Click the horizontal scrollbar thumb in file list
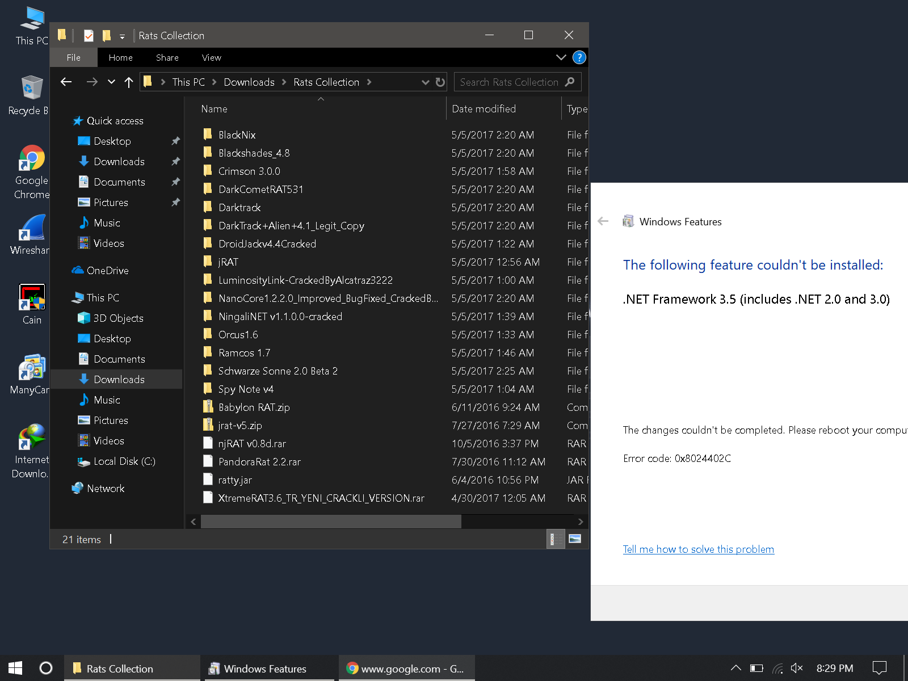Image resolution: width=908 pixels, height=681 pixels. click(331, 522)
